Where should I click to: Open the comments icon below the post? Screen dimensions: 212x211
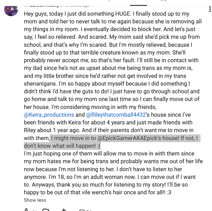pyautogui.click(x=82, y=210)
